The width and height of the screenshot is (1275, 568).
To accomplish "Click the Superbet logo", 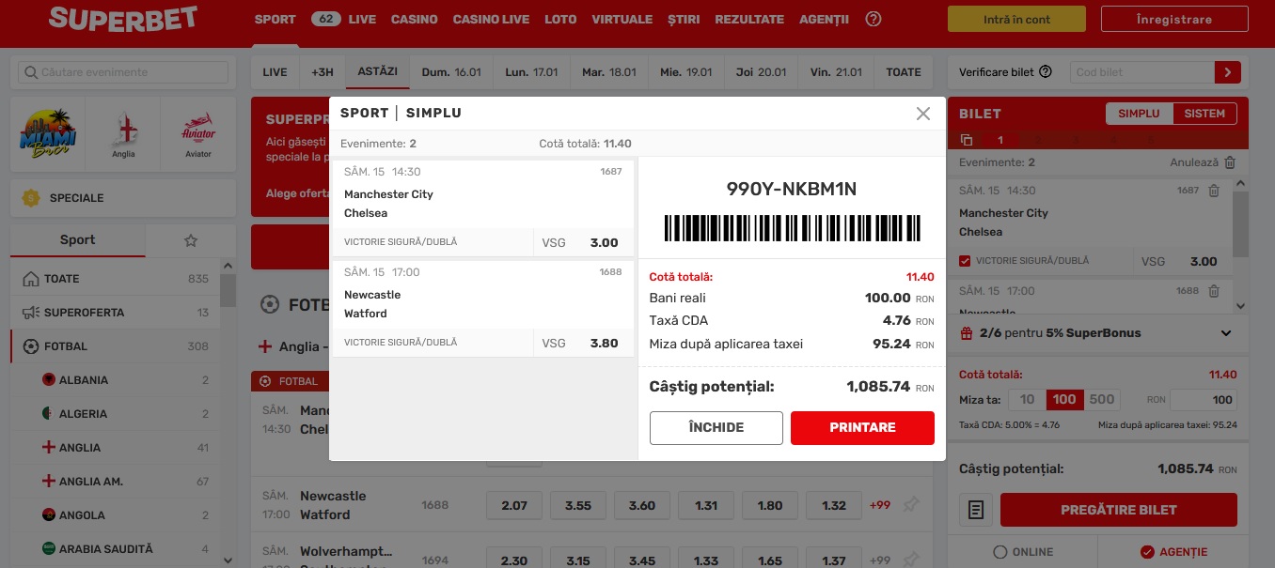I will (123, 18).
